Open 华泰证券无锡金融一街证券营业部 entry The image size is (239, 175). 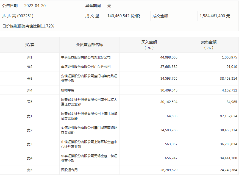point(89,158)
